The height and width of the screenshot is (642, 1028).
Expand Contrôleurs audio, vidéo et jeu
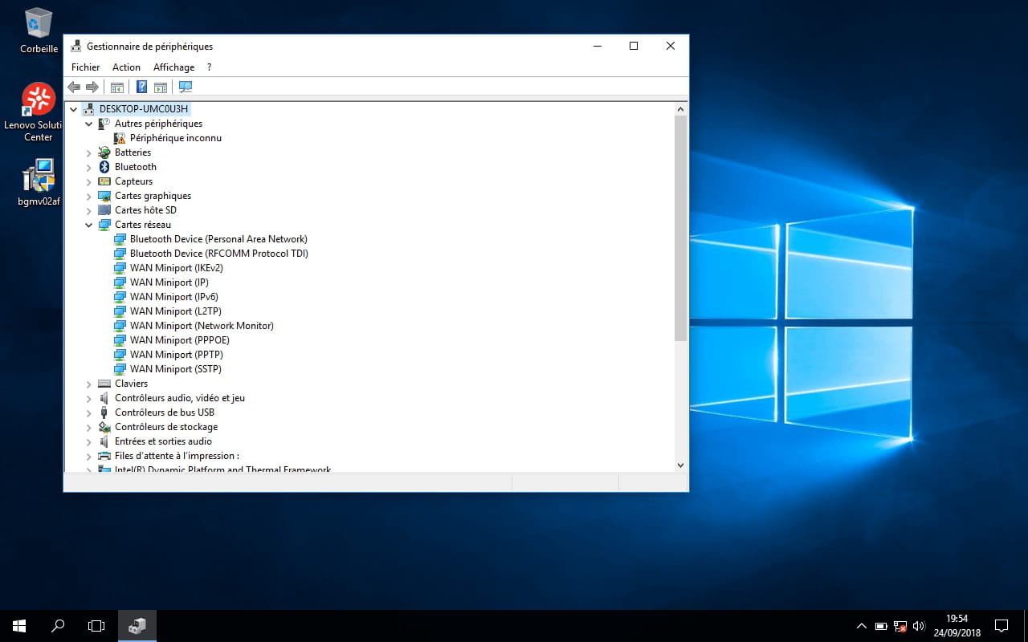[x=89, y=398]
